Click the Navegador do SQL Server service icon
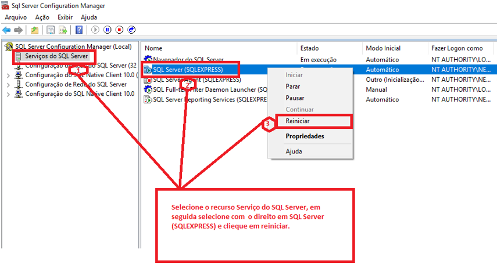This screenshot has width=497, height=274. tap(148, 59)
